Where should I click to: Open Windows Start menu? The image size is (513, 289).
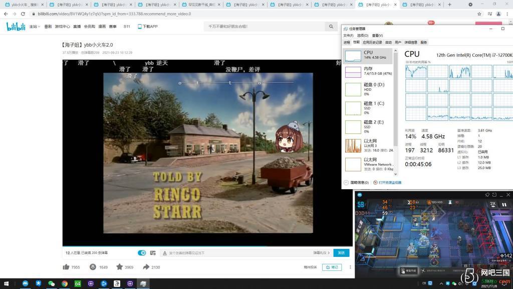(6, 283)
